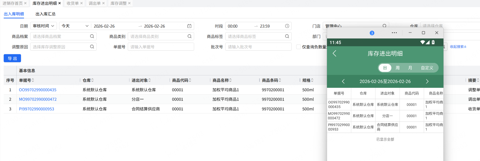The image size is (480, 161).
Task: Go back in mobile 库存进出明细 screen
Action: 334,53
